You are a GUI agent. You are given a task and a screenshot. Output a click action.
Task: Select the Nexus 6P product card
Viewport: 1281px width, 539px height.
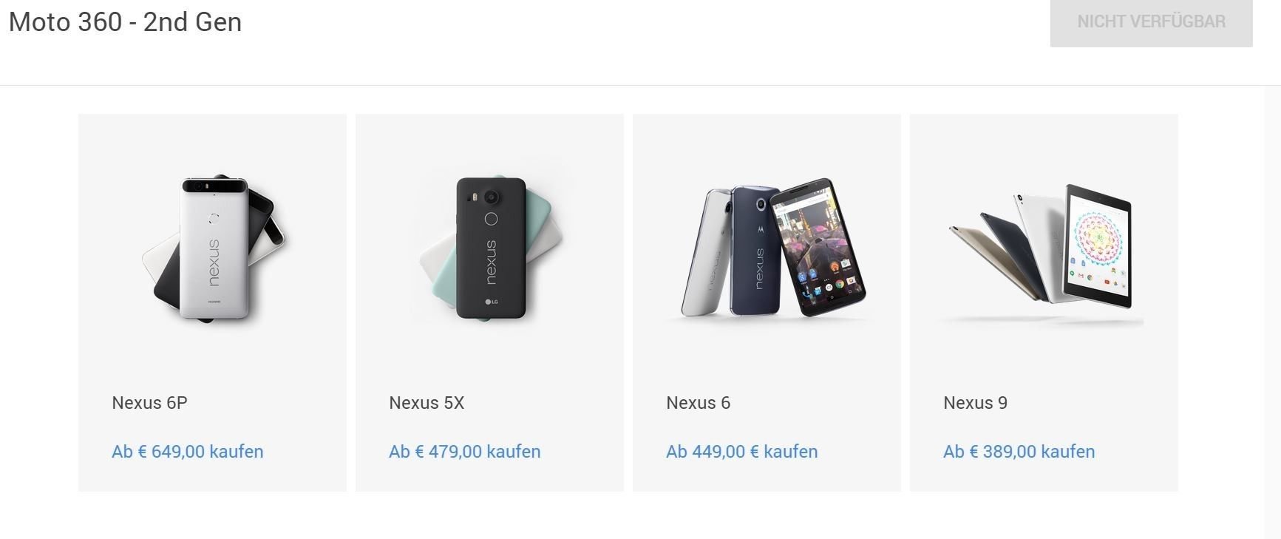point(212,302)
